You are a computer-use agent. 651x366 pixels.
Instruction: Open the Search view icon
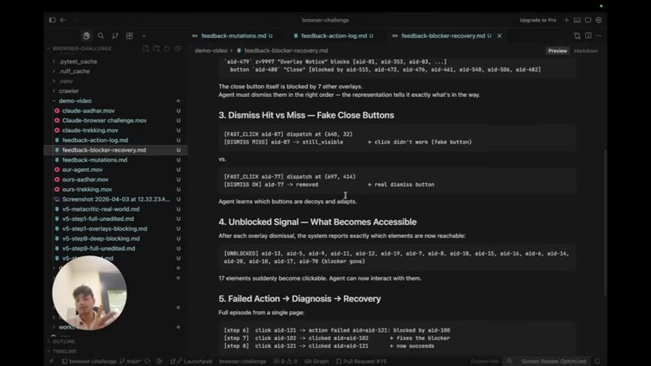coord(100,36)
